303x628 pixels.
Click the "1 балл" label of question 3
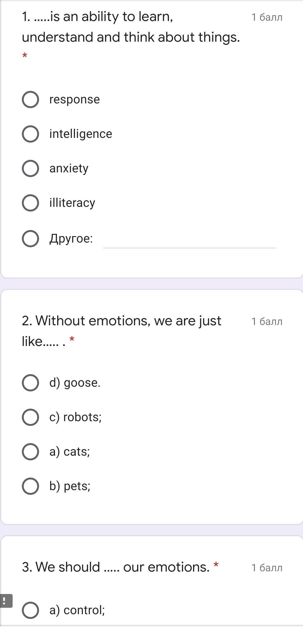pyautogui.click(x=267, y=568)
